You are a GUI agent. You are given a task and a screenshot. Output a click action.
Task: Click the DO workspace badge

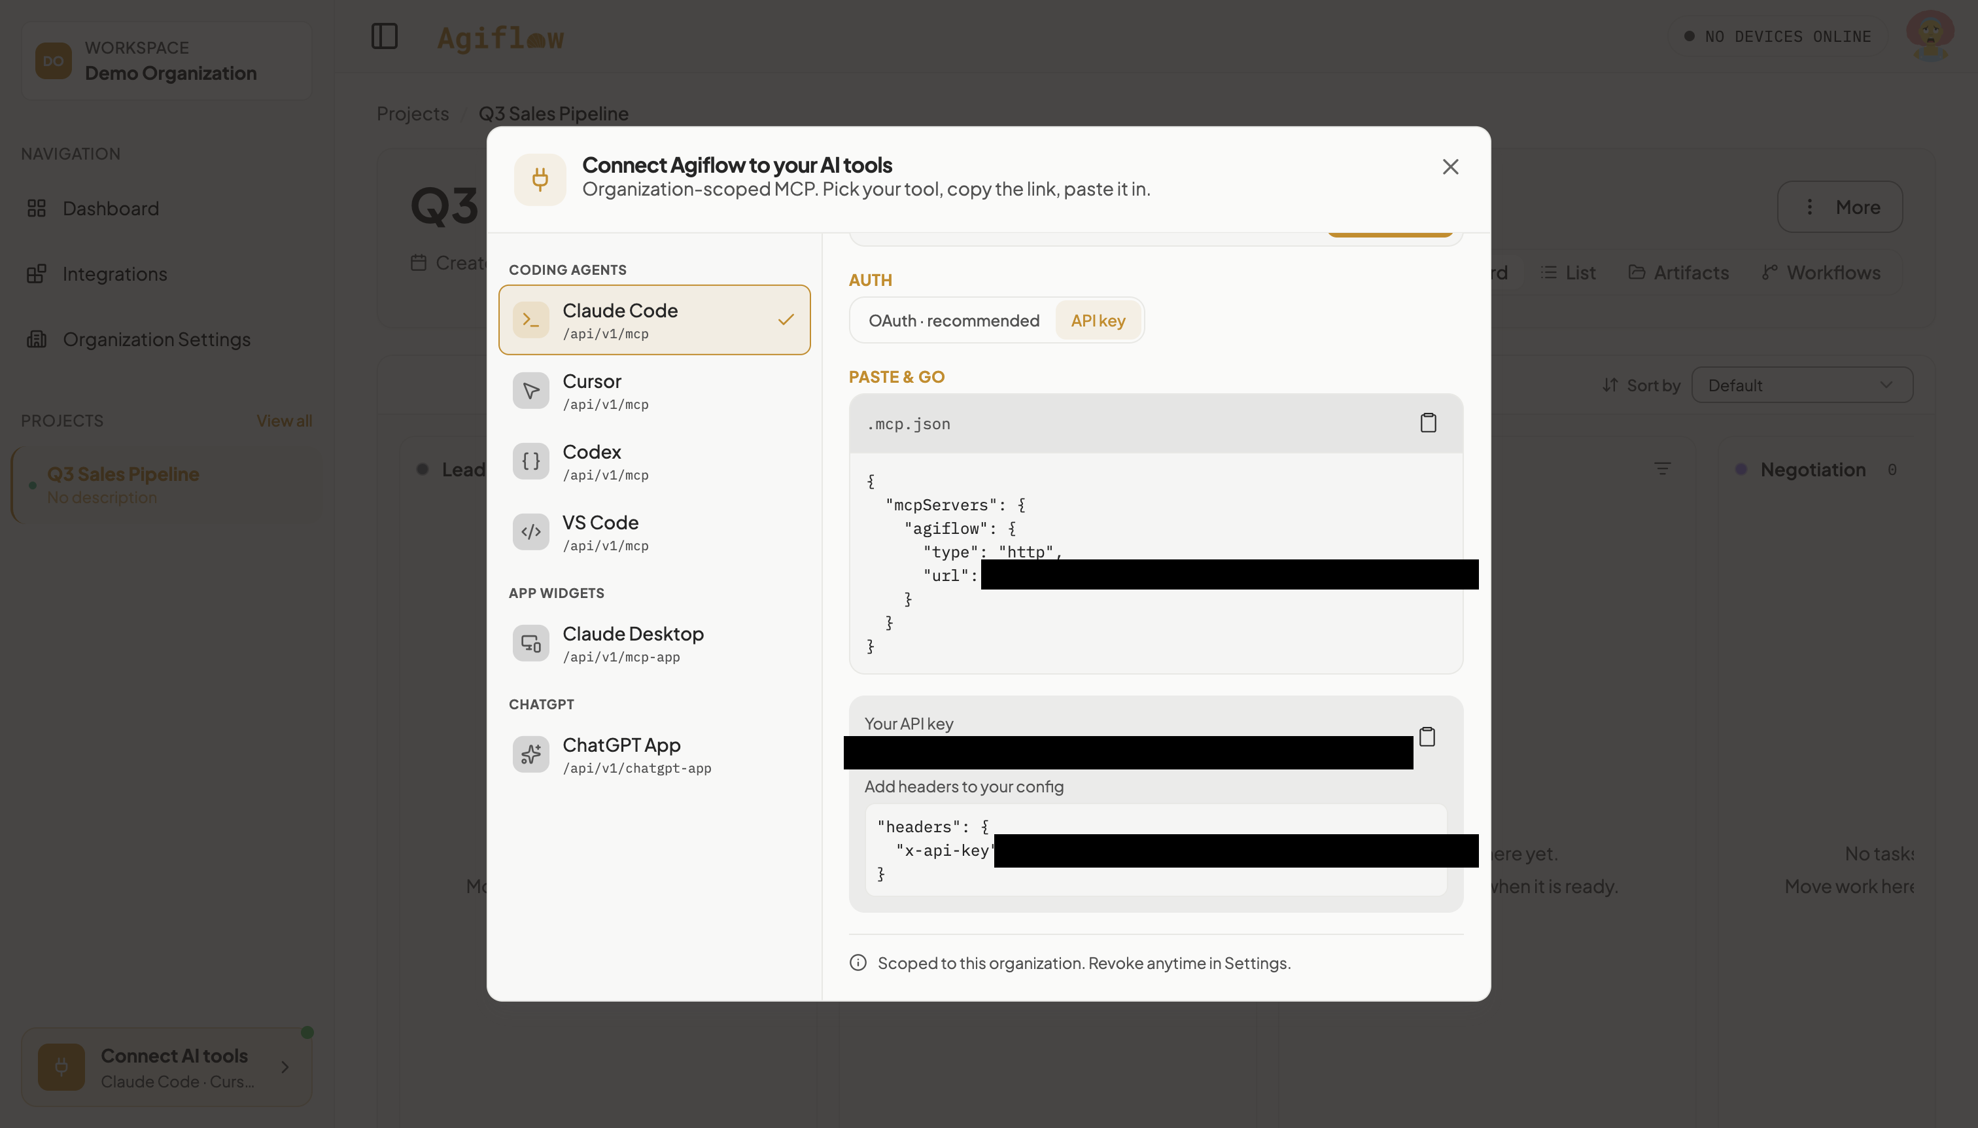pos(54,62)
